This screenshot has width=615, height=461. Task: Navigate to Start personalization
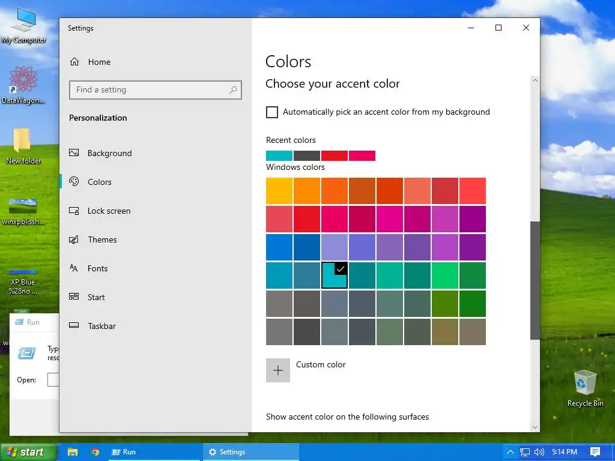(x=86, y=297)
